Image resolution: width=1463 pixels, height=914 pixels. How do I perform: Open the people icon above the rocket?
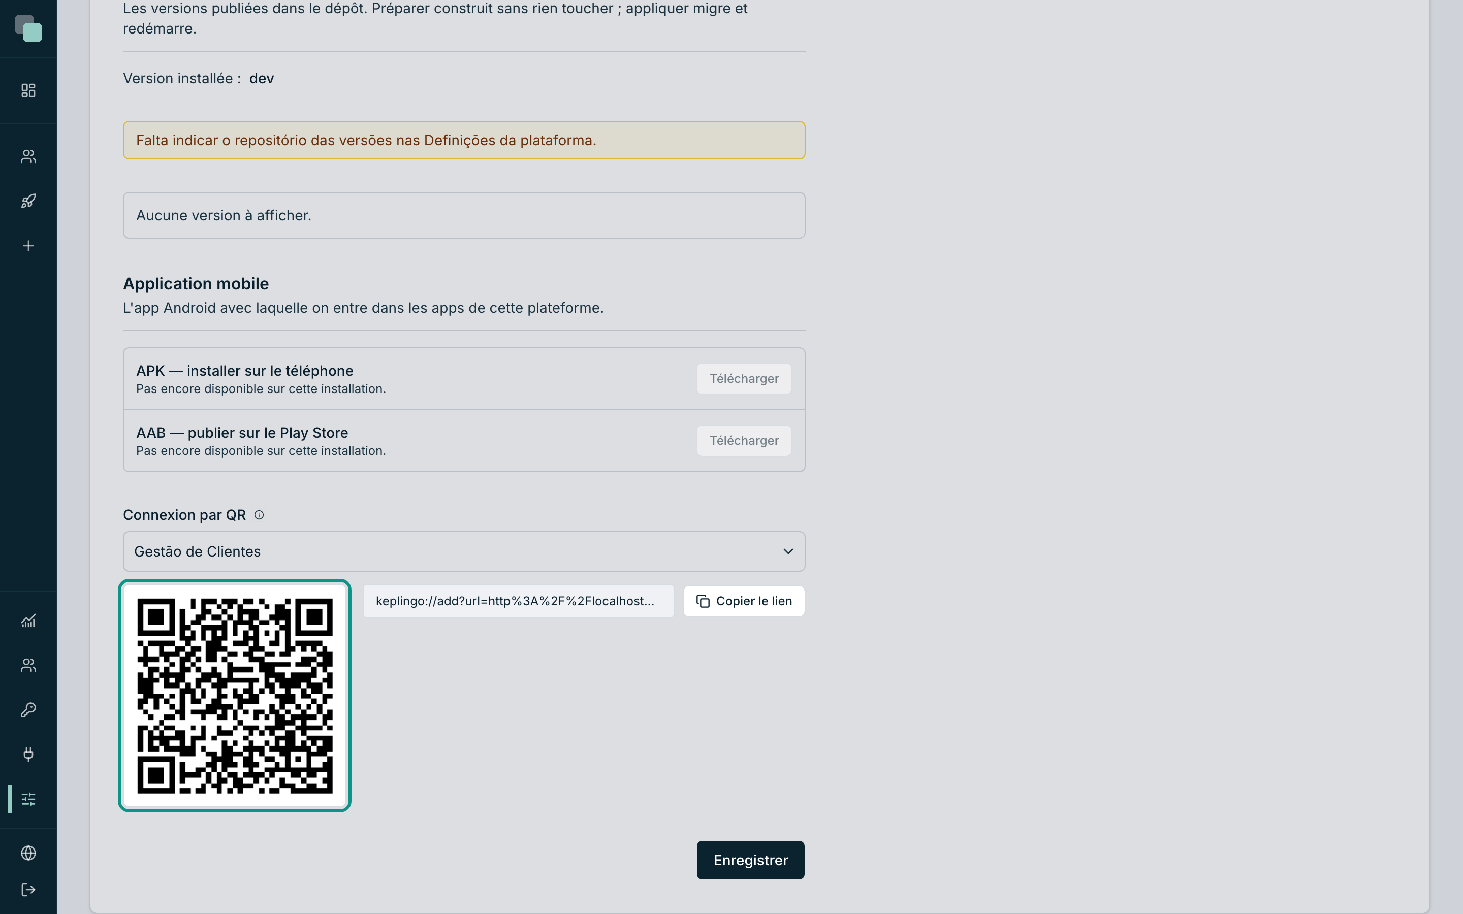(x=28, y=156)
